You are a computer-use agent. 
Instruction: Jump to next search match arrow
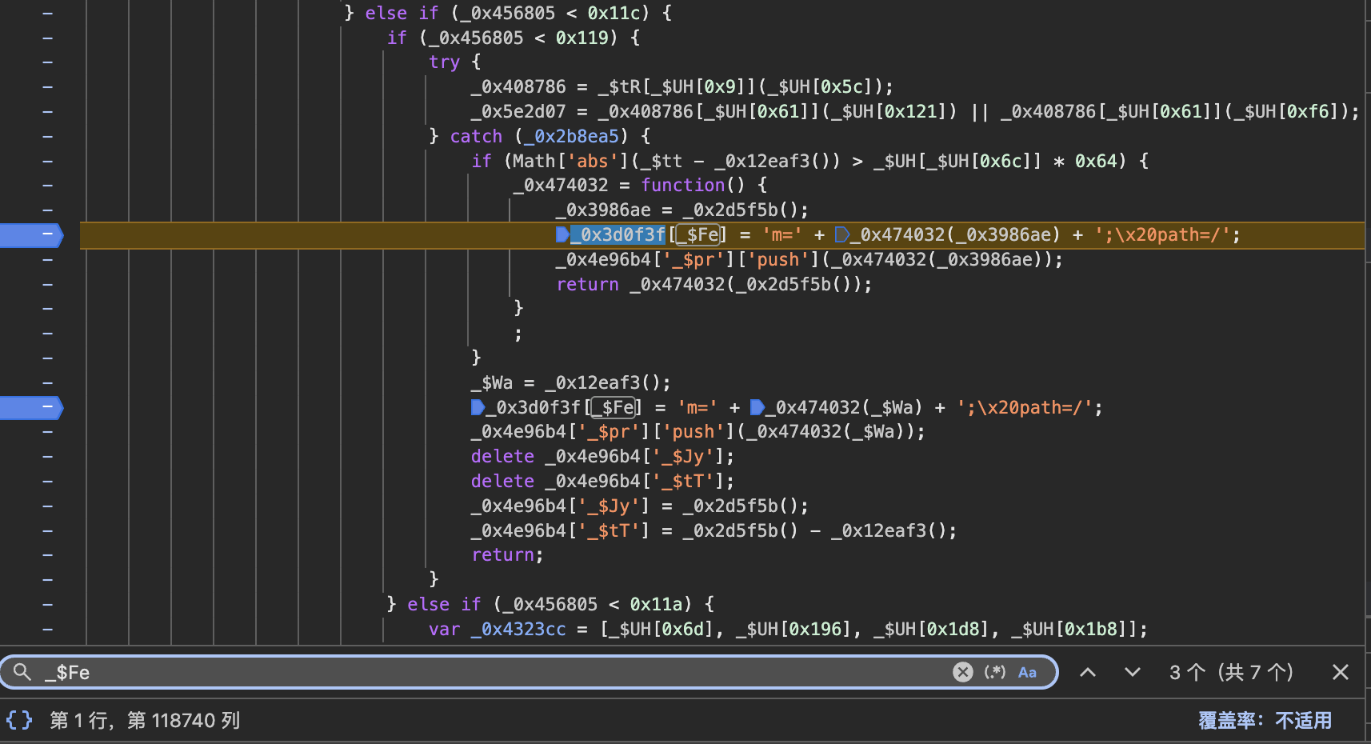click(1132, 672)
